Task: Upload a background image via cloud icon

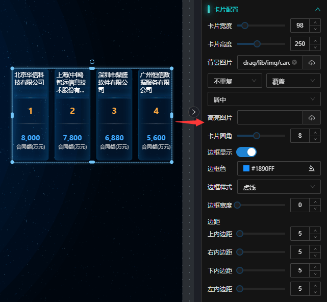Action: coord(312,63)
